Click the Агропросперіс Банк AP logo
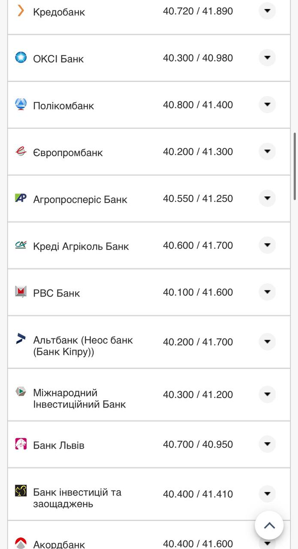 click(21, 198)
